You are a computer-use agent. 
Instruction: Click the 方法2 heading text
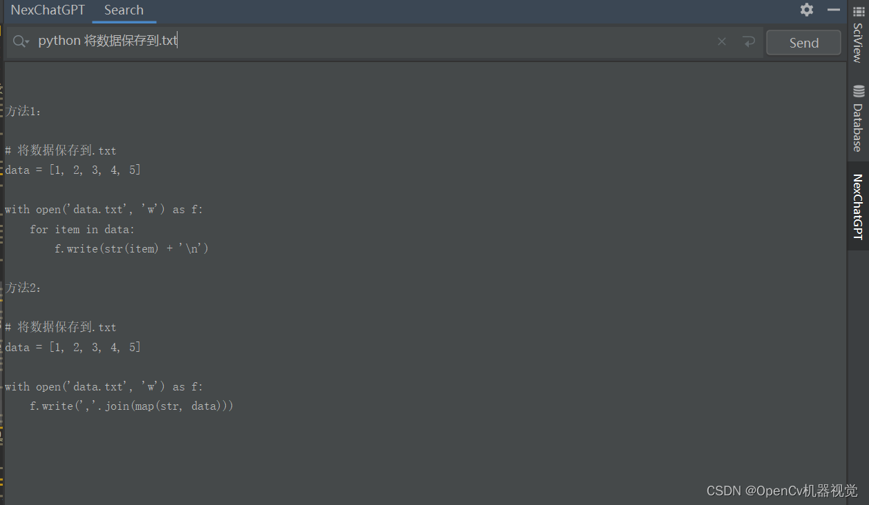[24, 288]
